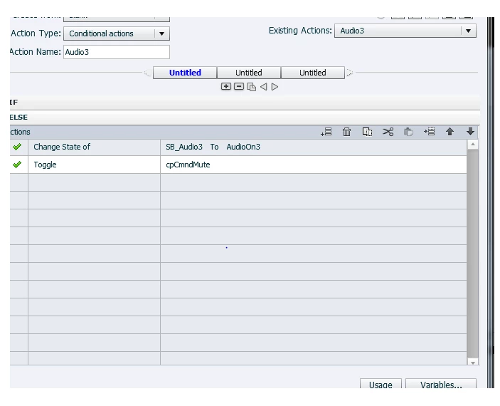Select the 'Toggle' action cell
Viewport: 500px width, 406px height.
coord(94,165)
